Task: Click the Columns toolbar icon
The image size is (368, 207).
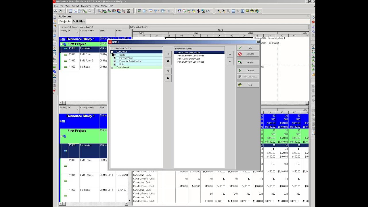Action: click(x=145, y=11)
